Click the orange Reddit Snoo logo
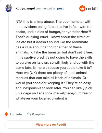 [x=82, y=8]
